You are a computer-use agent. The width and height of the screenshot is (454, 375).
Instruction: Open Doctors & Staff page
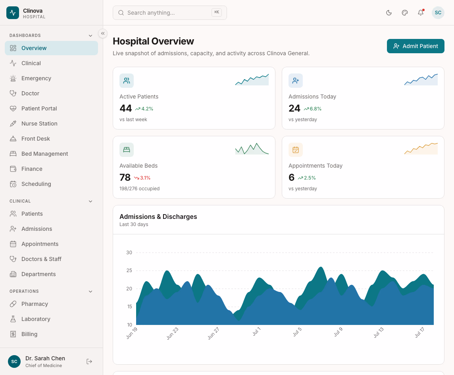point(51,259)
